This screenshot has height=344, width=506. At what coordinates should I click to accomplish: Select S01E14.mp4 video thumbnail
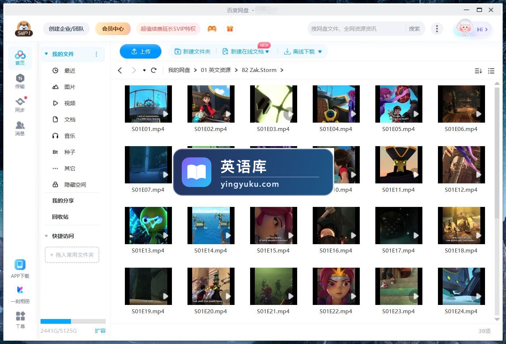click(211, 225)
